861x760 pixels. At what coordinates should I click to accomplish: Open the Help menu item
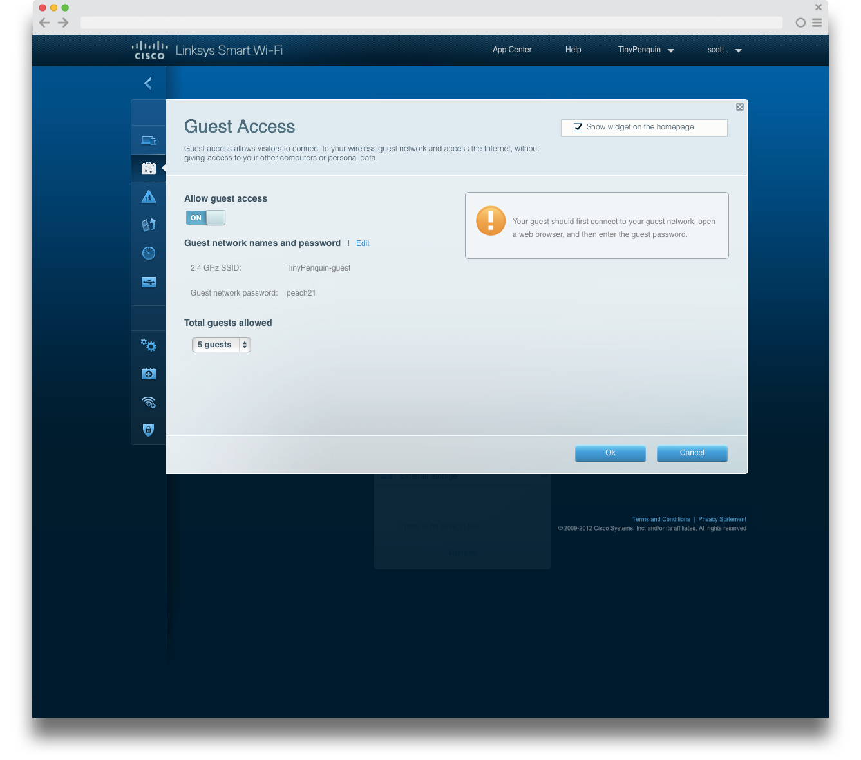(x=573, y=50)
